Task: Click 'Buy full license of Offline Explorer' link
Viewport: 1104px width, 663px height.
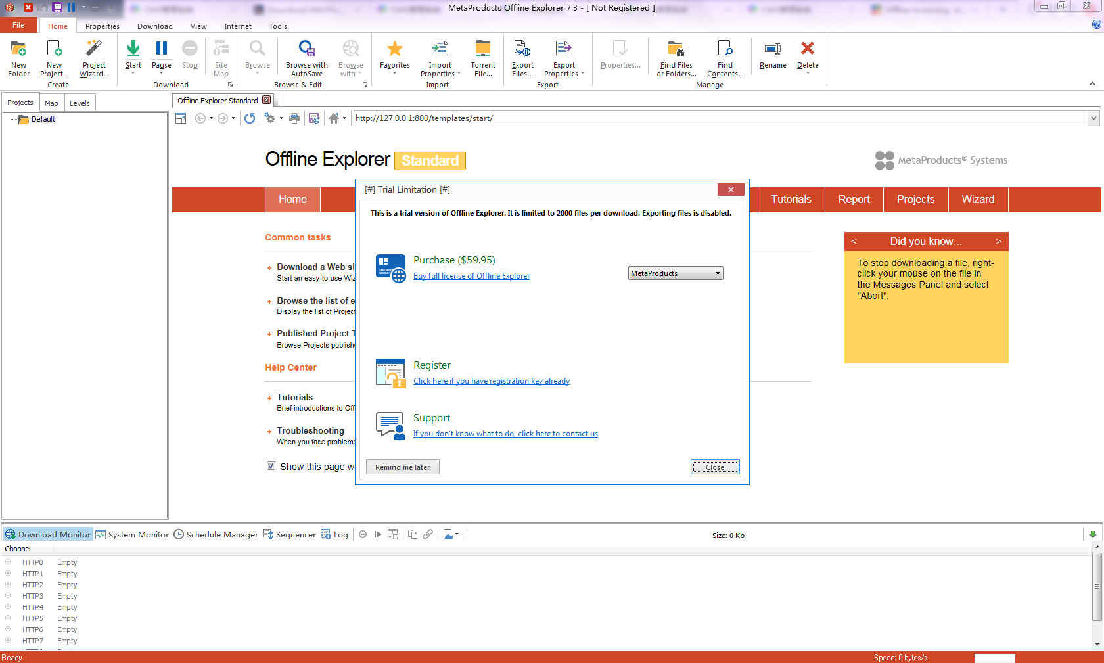Action: (x=471, y=276)
